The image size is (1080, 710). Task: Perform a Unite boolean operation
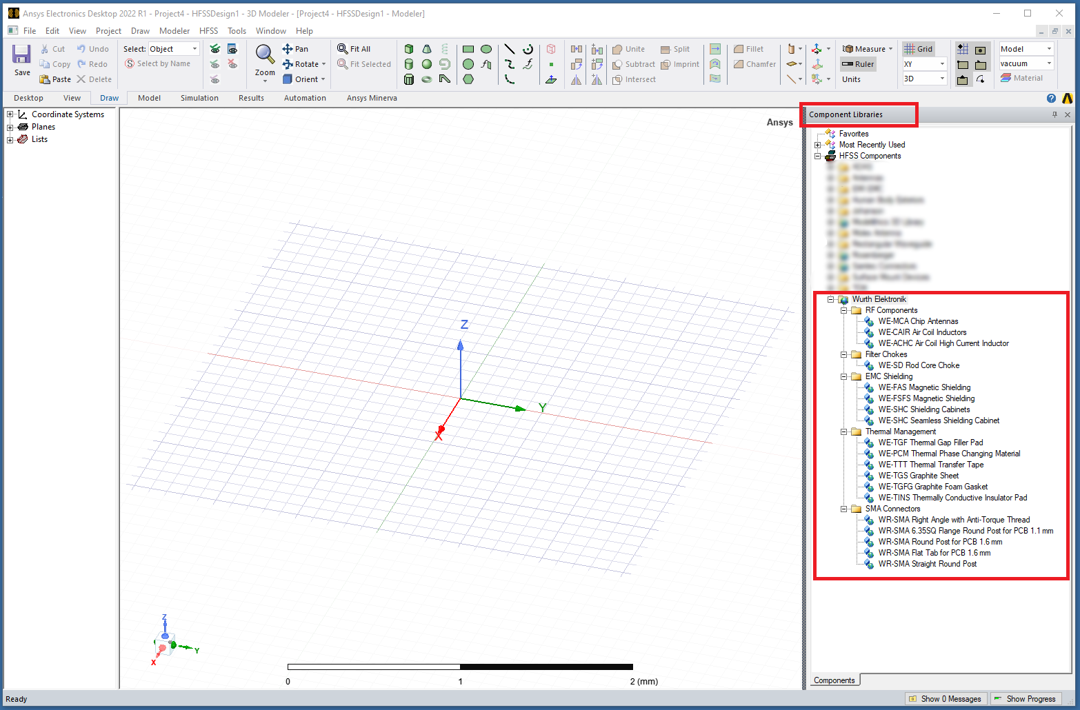629,49
